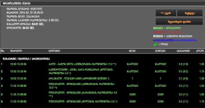Click the 'მოგებული: 64.61 GEL' line
This screenshot has height=108, width=205.
coord(20,28)
